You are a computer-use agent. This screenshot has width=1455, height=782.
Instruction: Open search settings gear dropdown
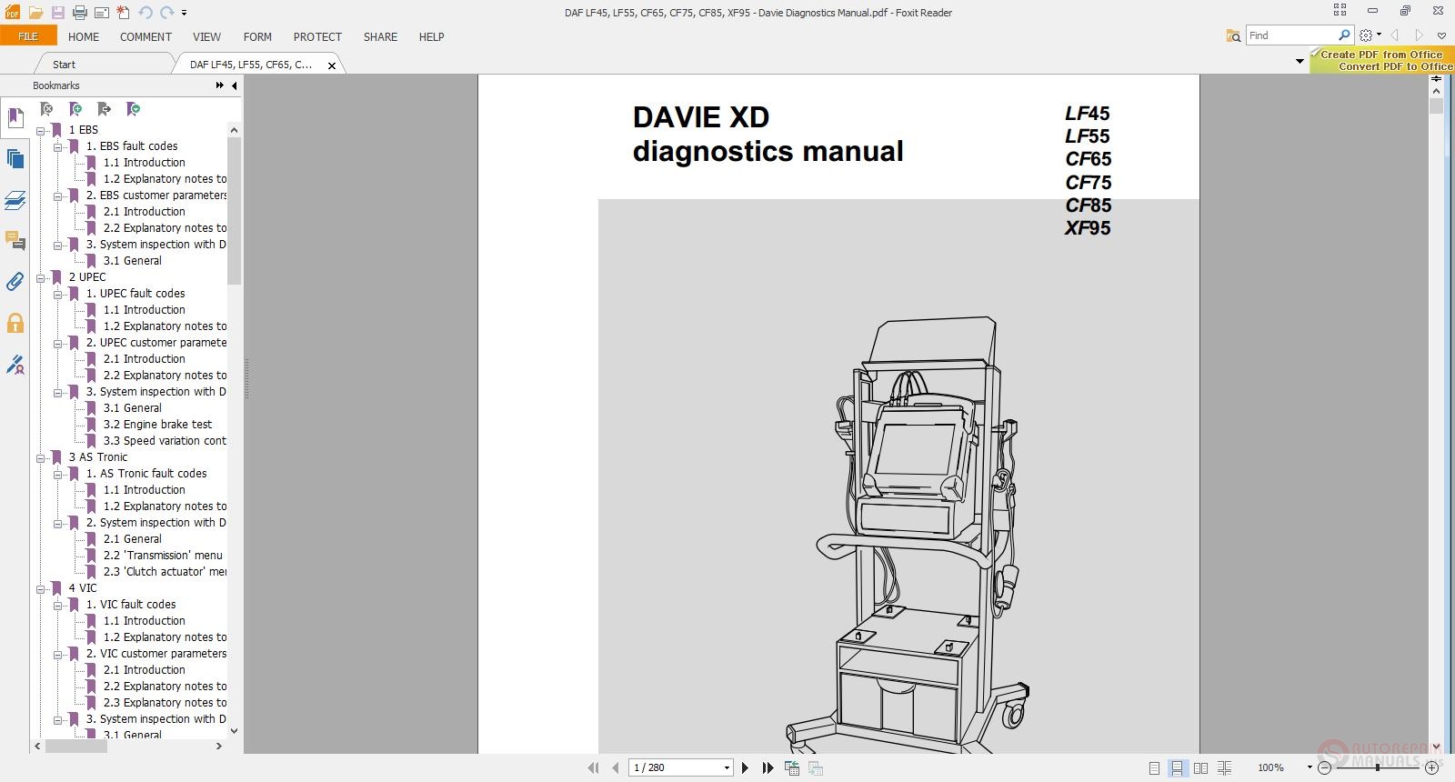click(1370, 35)
